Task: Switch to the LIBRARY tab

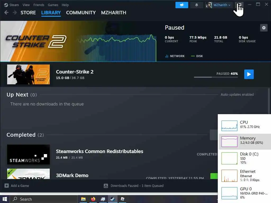Action: [51, 13]
